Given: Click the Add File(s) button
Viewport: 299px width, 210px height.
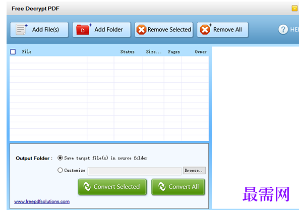Looking at the screenshot, I should (39, 30).
